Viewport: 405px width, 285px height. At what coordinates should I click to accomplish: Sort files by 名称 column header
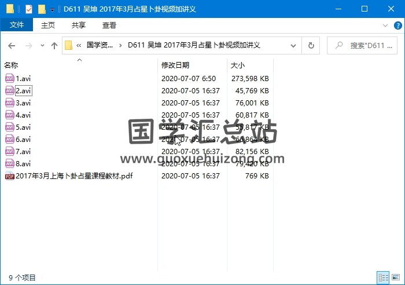[x=11, y=65]
